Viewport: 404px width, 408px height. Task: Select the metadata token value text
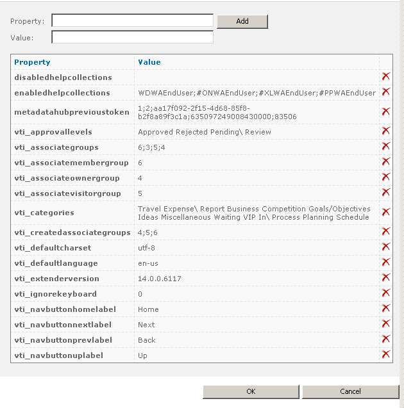[x=217, y=112]
